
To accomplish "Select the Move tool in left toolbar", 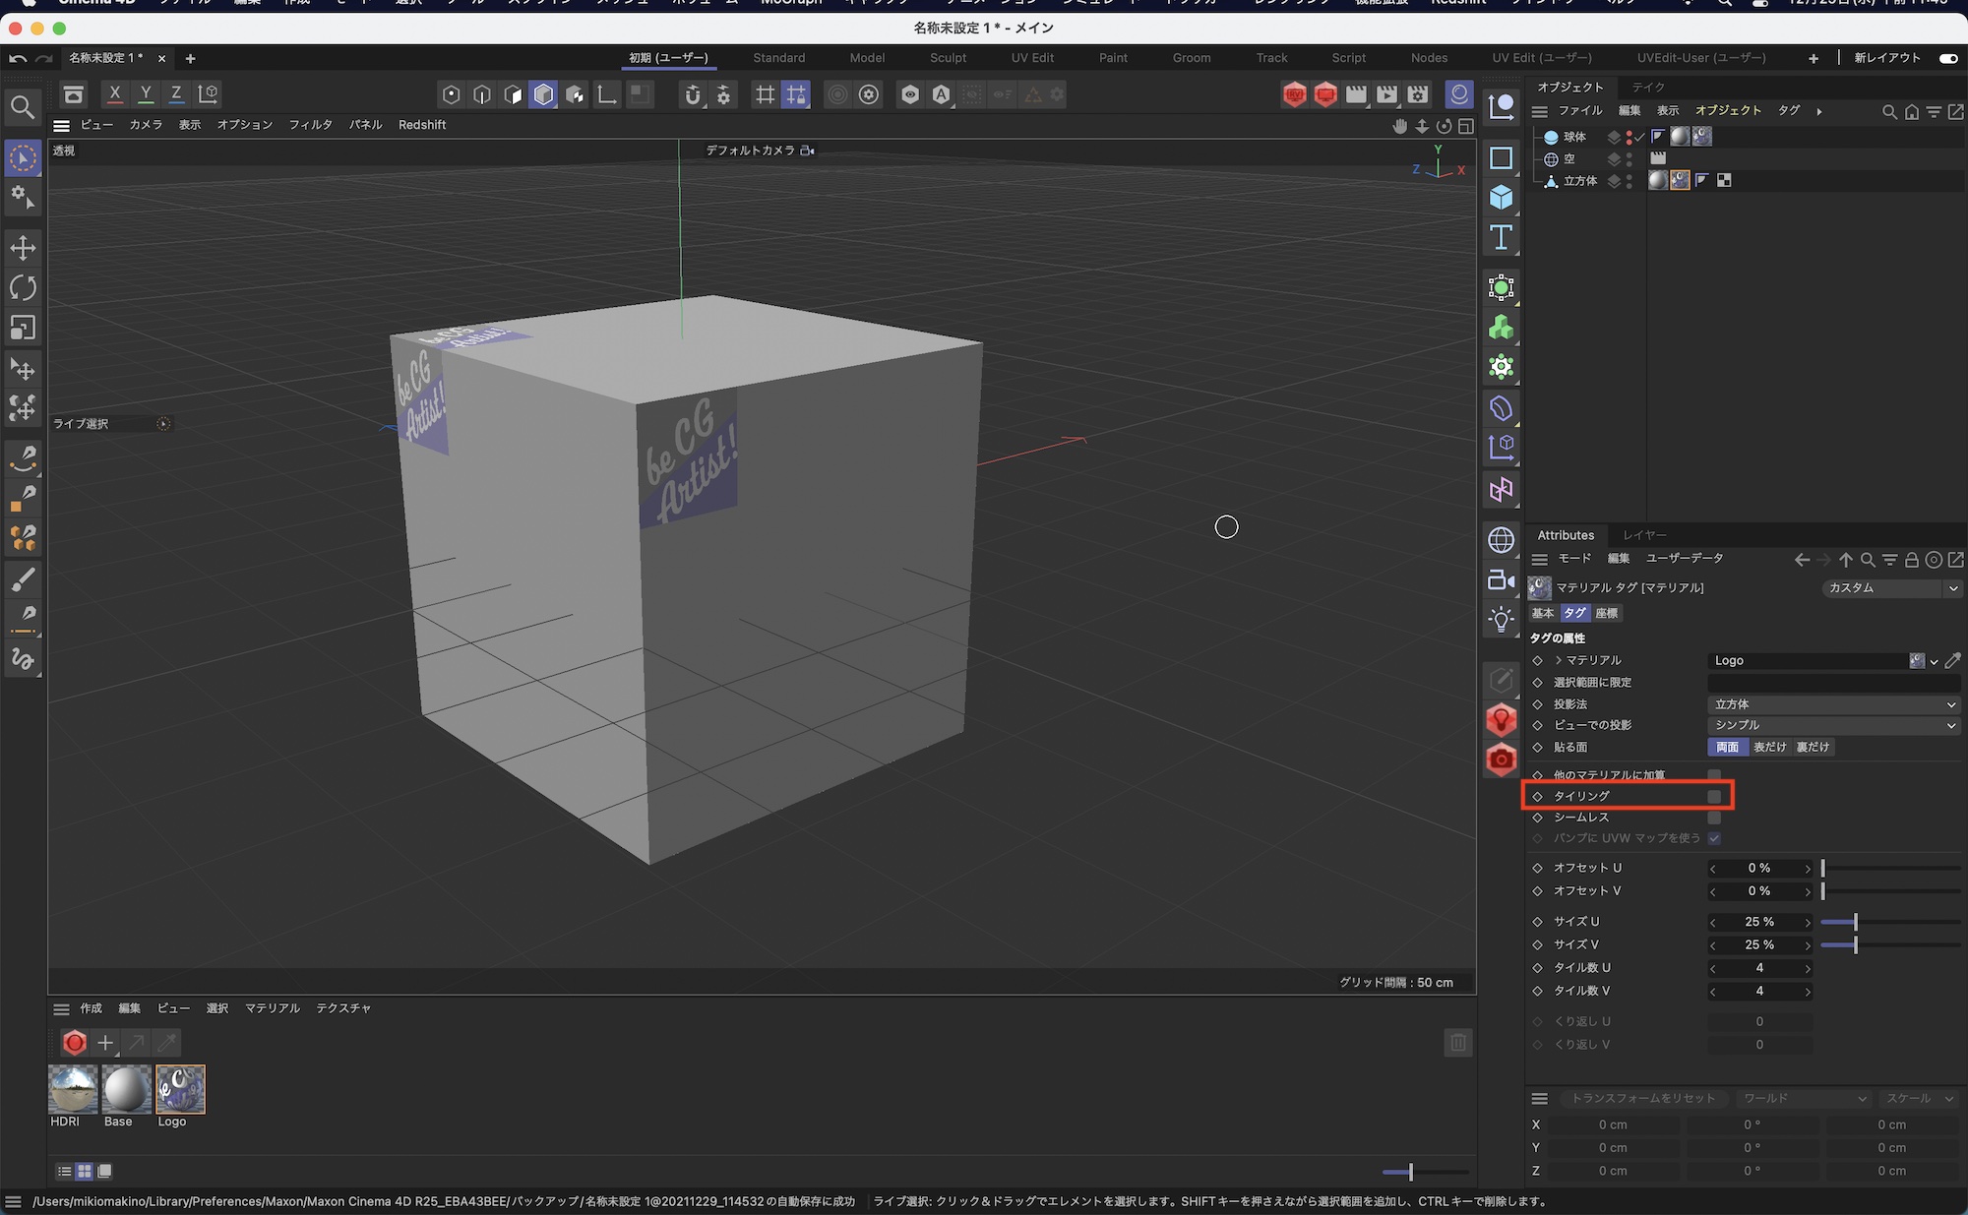I will 23,247.
